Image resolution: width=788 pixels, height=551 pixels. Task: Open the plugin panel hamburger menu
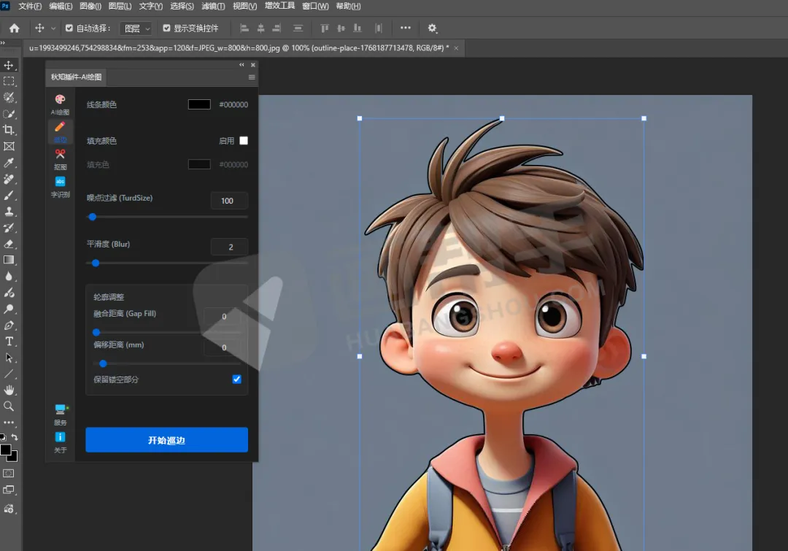click(x=252, y=77)
